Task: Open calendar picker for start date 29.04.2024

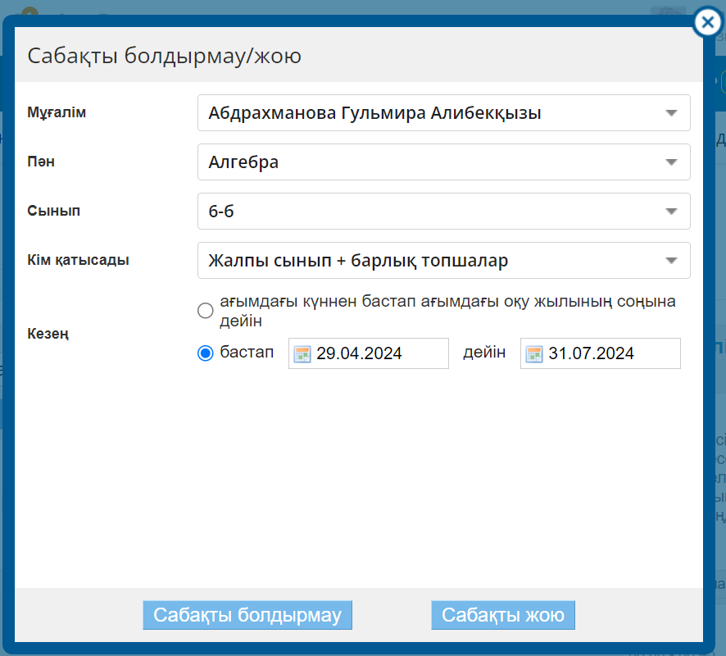Action: coord(302,353)
